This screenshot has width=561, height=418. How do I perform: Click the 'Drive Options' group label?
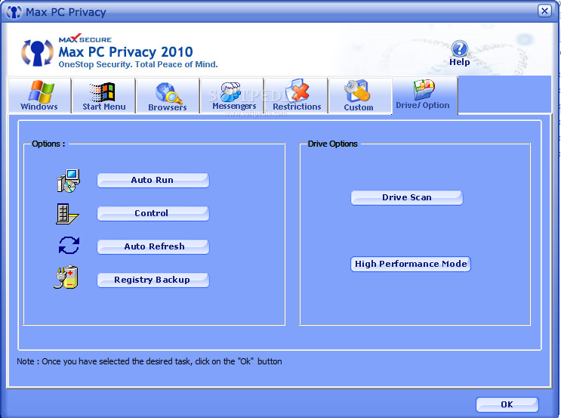(332, 144)
